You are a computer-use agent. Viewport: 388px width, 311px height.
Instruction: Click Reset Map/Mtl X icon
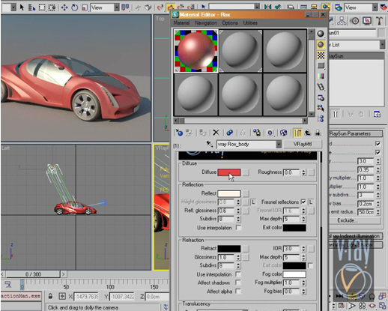click(x=216, y=133)
